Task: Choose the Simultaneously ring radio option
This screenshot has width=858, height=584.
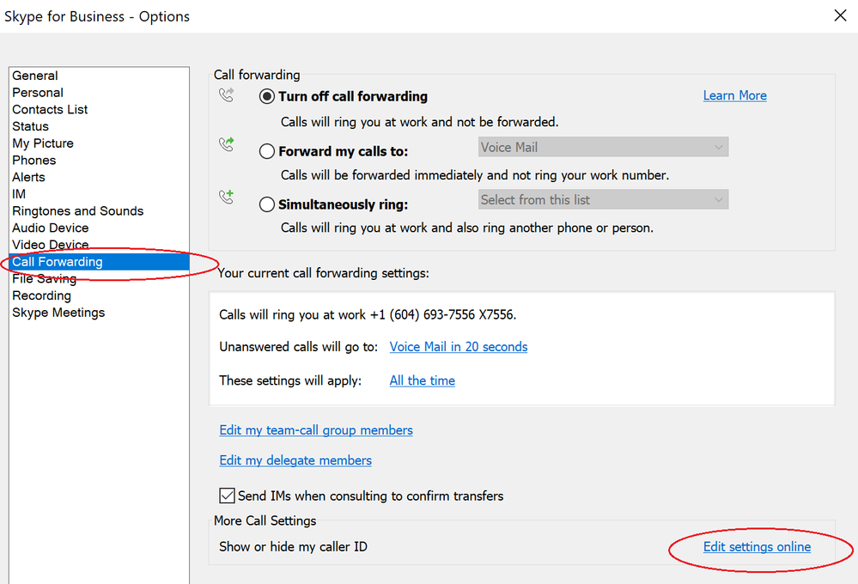Action: tap(267, 204)
